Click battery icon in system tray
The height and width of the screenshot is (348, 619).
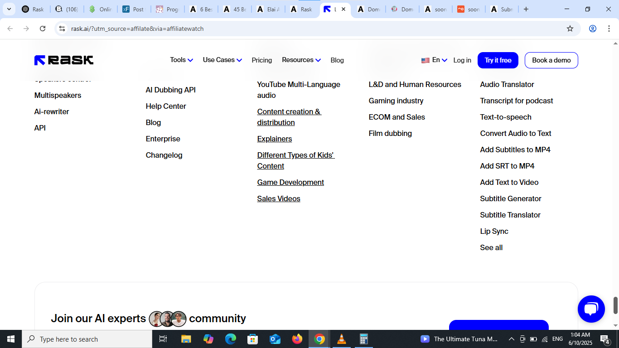coord(533,339)
